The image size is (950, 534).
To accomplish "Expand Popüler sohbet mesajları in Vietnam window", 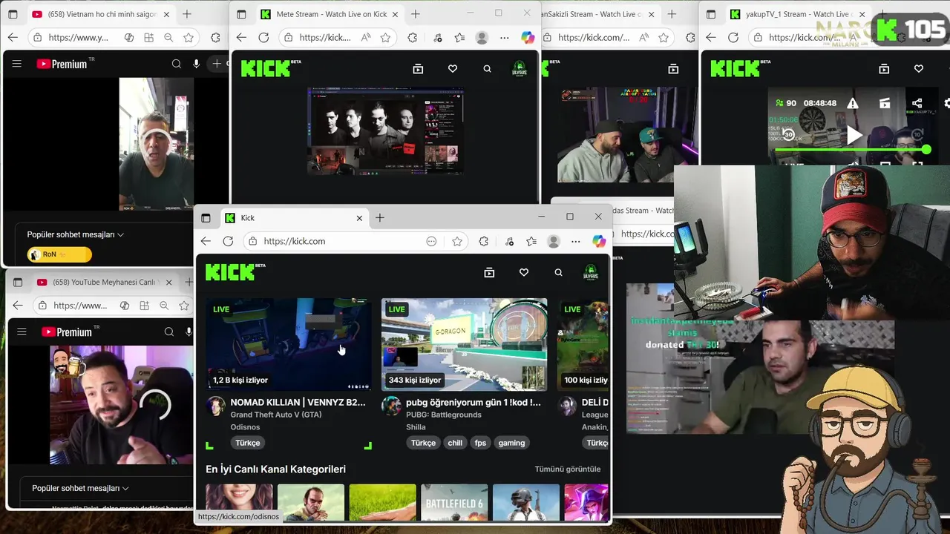I will click(x=76, y=234).
